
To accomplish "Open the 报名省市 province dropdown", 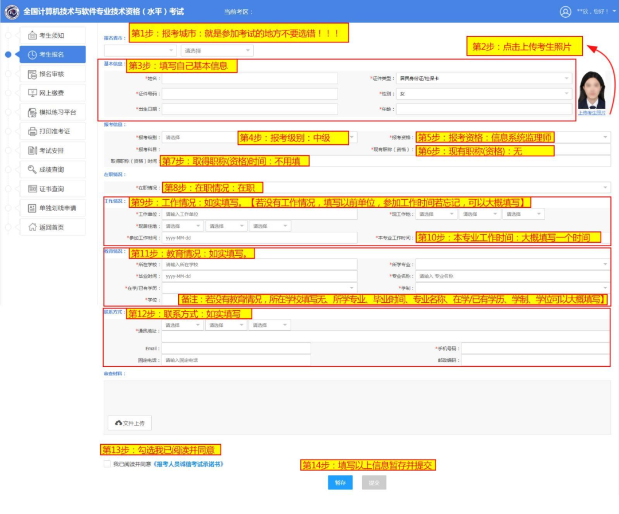I will 140,50.
